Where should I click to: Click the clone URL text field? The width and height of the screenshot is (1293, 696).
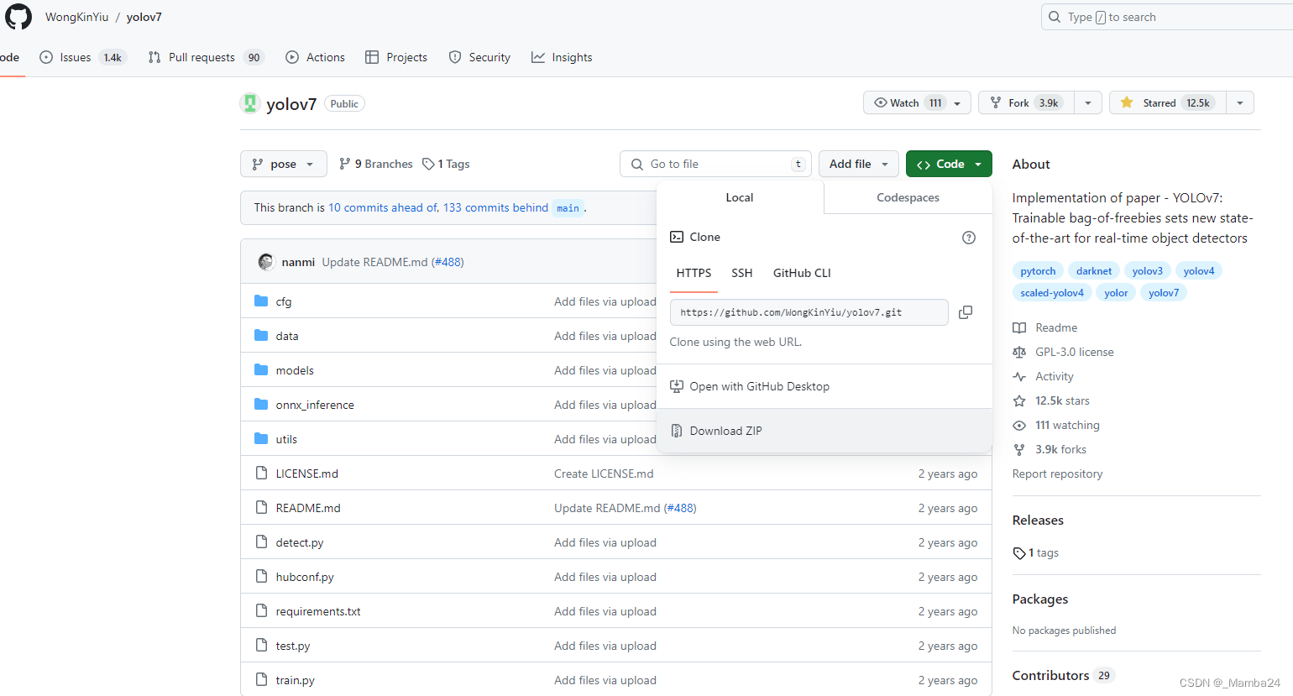coord(809,312)
